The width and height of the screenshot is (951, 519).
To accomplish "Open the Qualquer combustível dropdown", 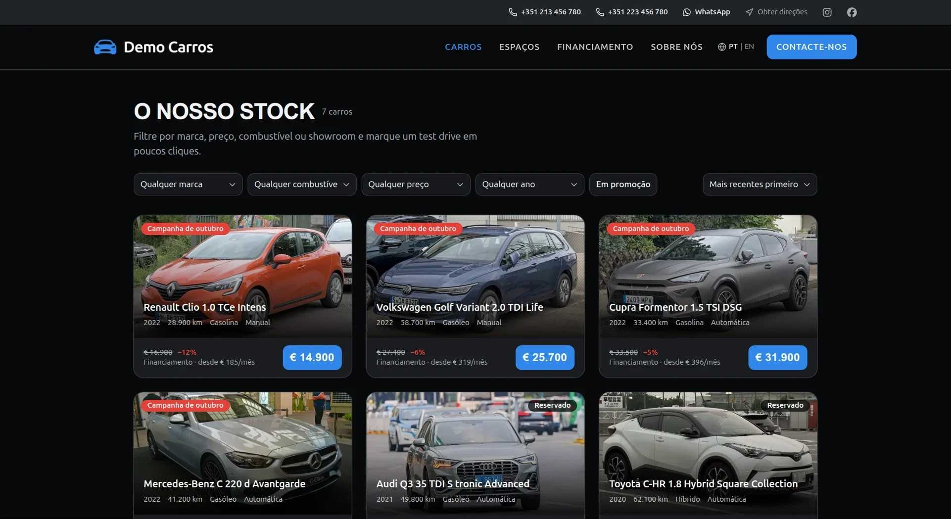I will (302, 185).
